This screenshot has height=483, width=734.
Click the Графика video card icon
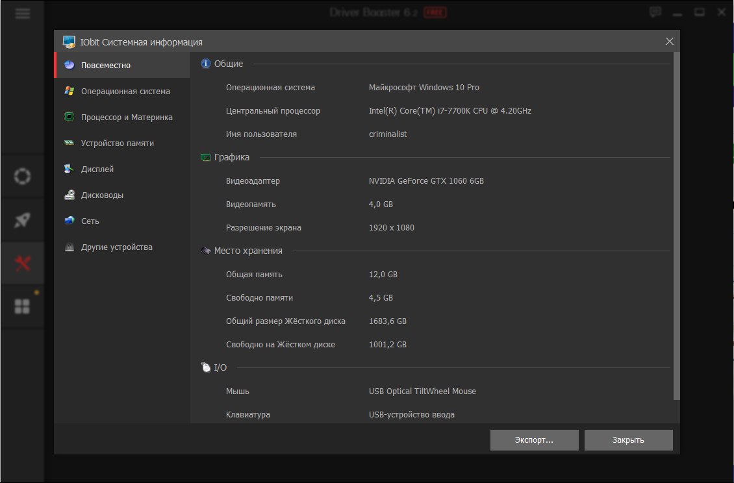[x=205, y=157]
